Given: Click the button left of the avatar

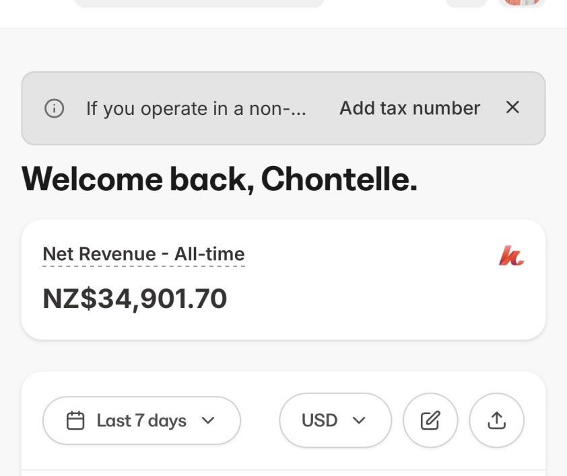Looking at the screenshot, I should click(x=466, y=3).
